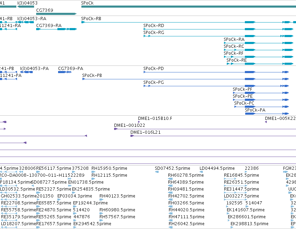Select l(3)04053-PA protein label
Image resolution: width=296 pixels, height=229 pixels.
pyautogui.click(x=34, y=69)
